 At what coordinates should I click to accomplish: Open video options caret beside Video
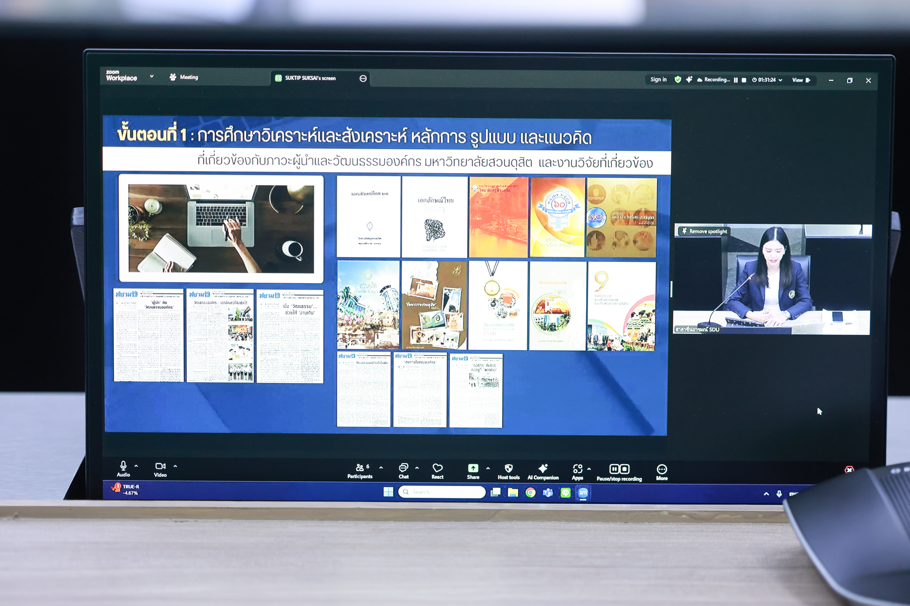[175, 466]
